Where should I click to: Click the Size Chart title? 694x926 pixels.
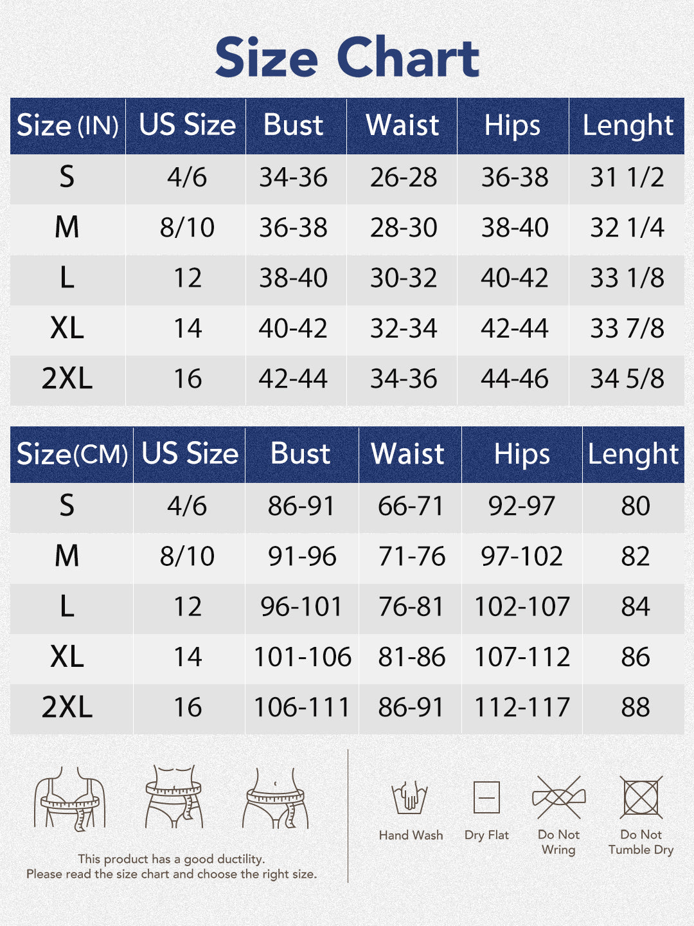[x=347, y=57]
